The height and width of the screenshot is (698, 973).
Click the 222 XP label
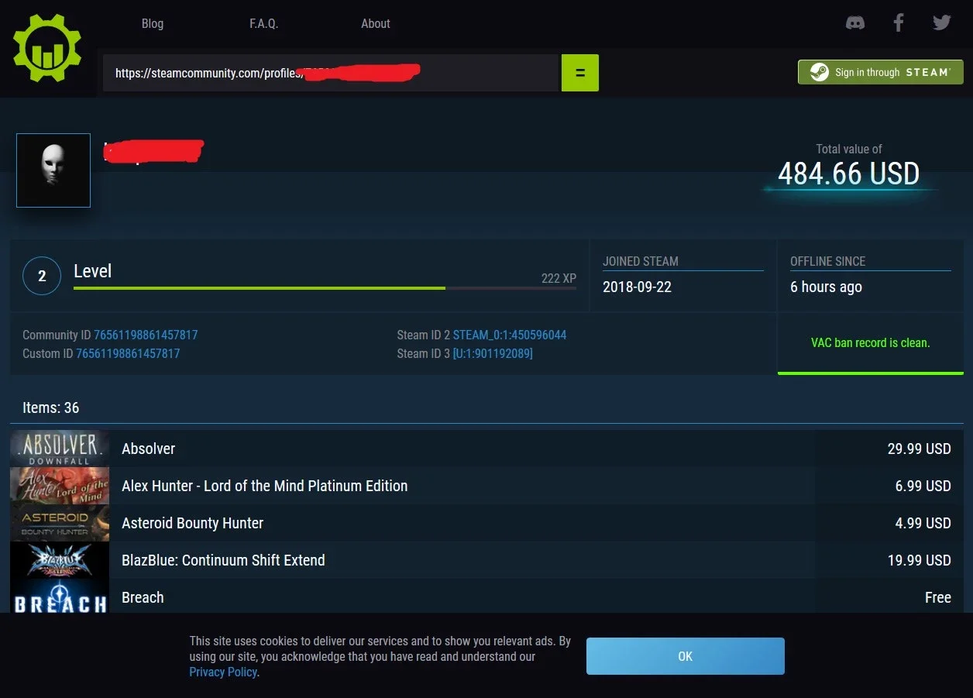click(x=559, y=278)
